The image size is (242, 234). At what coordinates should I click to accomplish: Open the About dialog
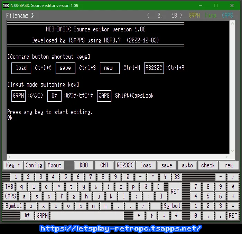pyautogui.click(x=54, y=165)
